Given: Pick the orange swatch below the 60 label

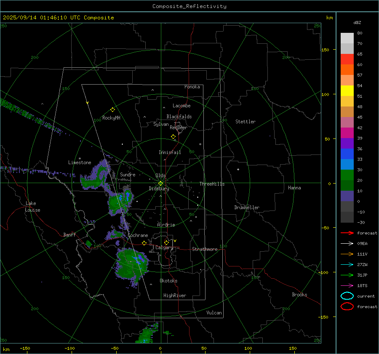Looking at the screenshot, I should click(x=347, y=69).
